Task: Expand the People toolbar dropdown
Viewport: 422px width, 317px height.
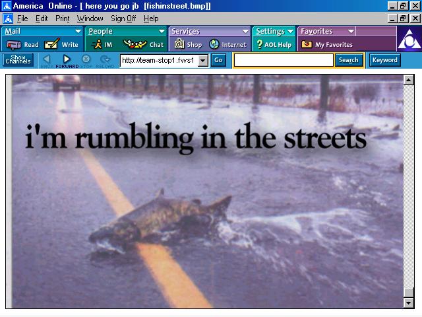Action: point(162,31)
